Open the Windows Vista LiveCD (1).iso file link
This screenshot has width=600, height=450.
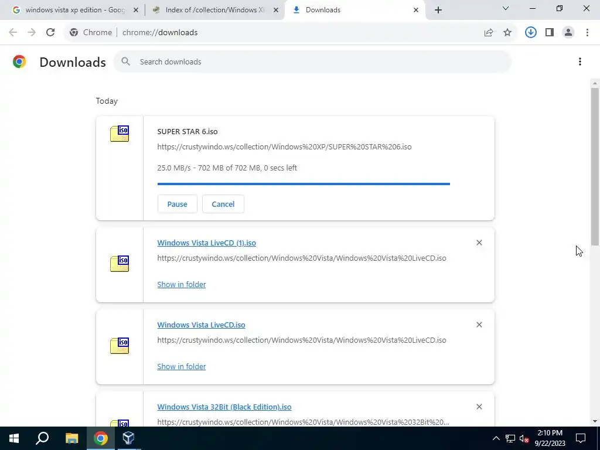pos(207,243)
